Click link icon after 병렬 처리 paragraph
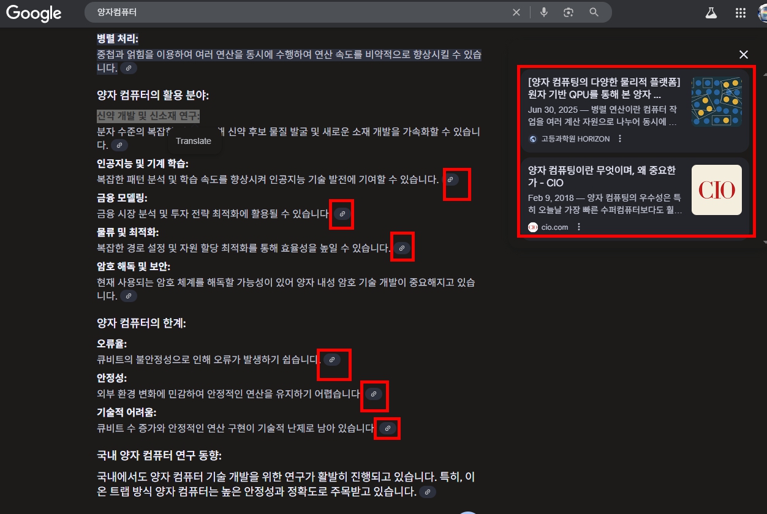This screenshot has height=514, width=767. click(x=129, y=68)
